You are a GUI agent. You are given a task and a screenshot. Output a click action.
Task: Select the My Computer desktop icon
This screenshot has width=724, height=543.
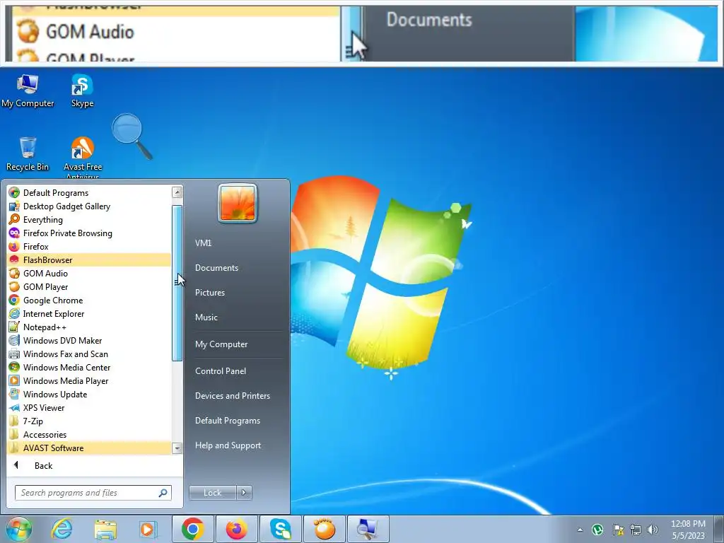pos(28,91)
